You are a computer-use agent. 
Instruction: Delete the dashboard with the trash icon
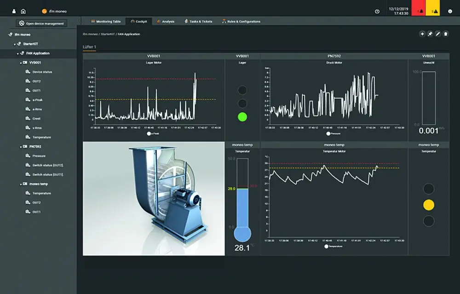coord(445,34)
